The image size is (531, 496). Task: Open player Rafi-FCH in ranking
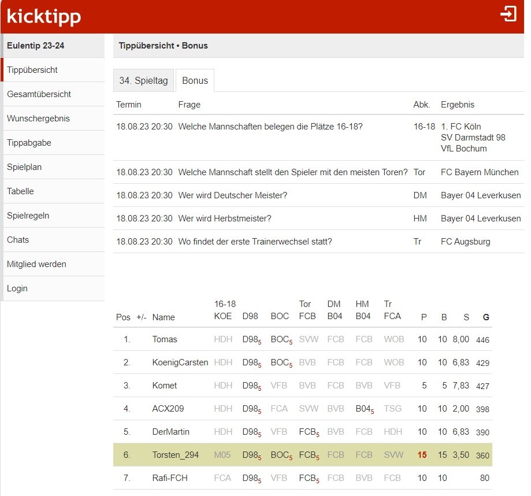click(170, 478)
